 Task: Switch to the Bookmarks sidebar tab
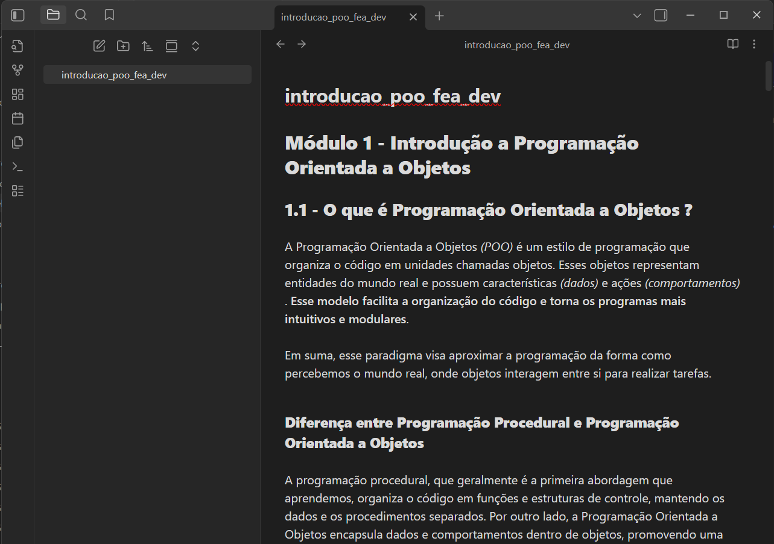click(109, 15)
